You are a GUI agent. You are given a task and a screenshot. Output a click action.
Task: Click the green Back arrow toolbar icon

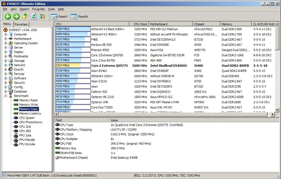8,16
